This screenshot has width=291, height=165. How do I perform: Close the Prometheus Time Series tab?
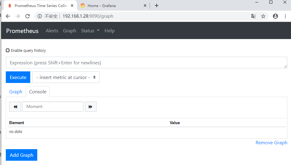pyautogui.click(x=72, y=5)
